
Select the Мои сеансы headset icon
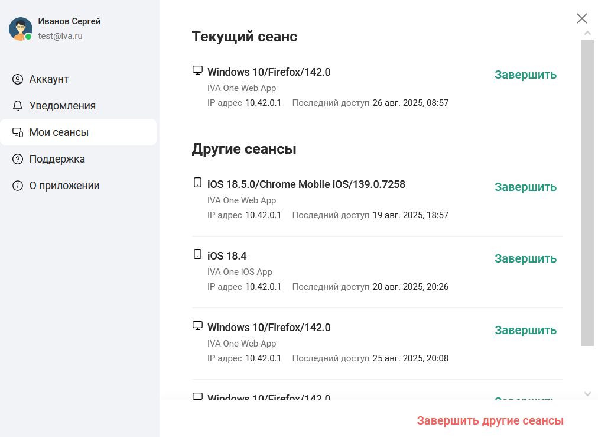[x=18, y=132]
